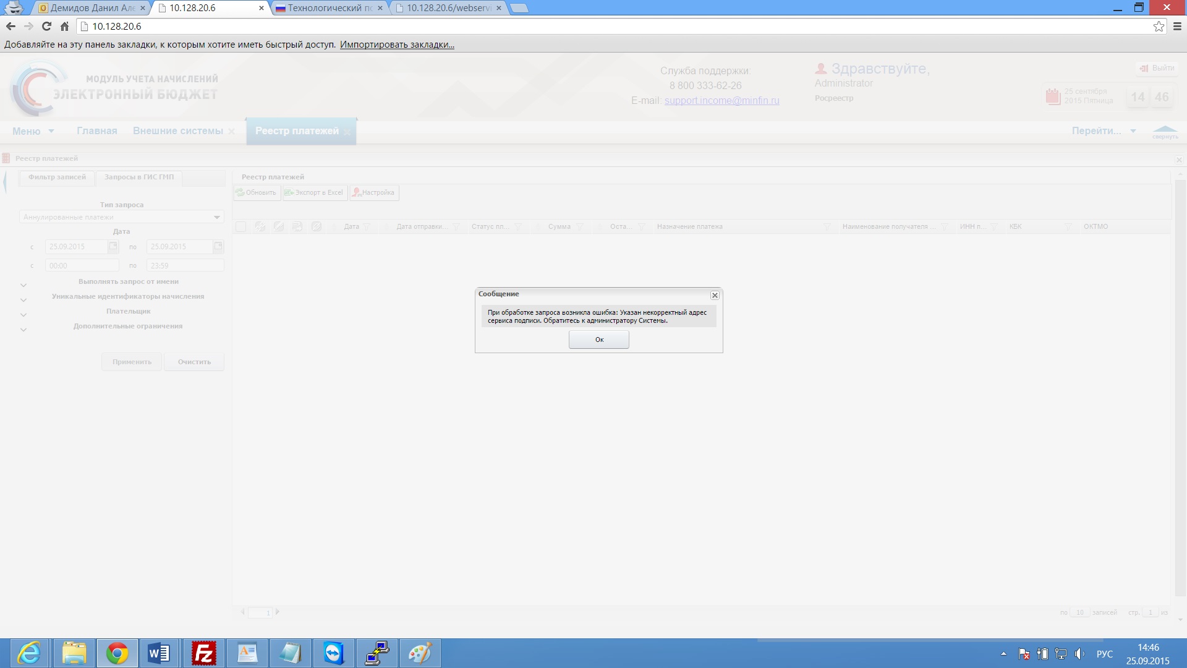
Task: Toggle the select-all checkbox in table header
Action: [241, 227]
